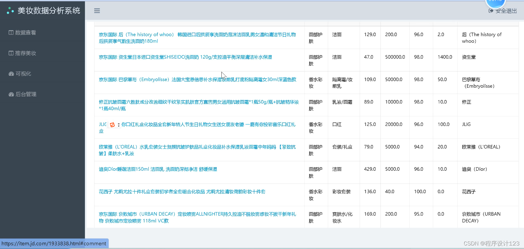Screen dimensions: 524x249
Task: Click the 可视化 dashboard icon
Action: click(11, 74)
